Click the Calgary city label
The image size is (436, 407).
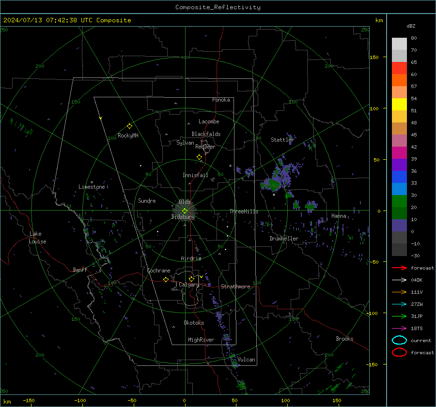coord(189,285)
